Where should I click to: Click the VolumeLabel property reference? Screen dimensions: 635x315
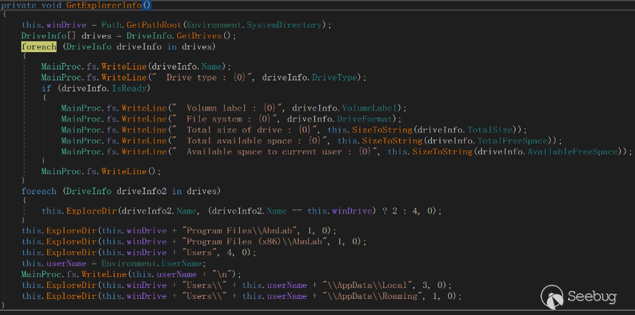pyautogui.click(x=373, y=108)
